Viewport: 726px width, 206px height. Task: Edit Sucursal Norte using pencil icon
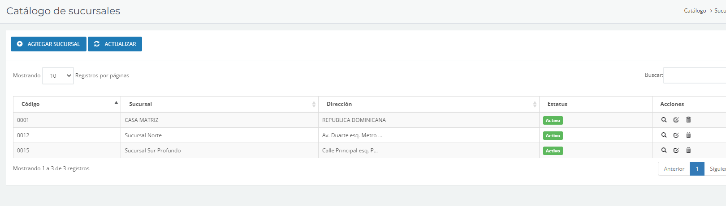[x=676, y=135]
